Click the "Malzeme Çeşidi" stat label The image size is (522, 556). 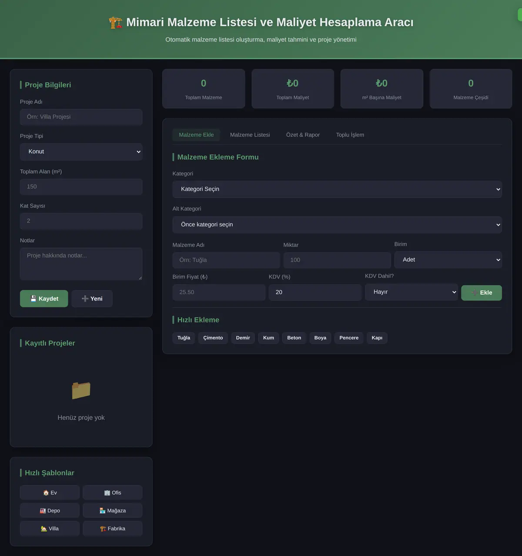[x=471, y=97]
